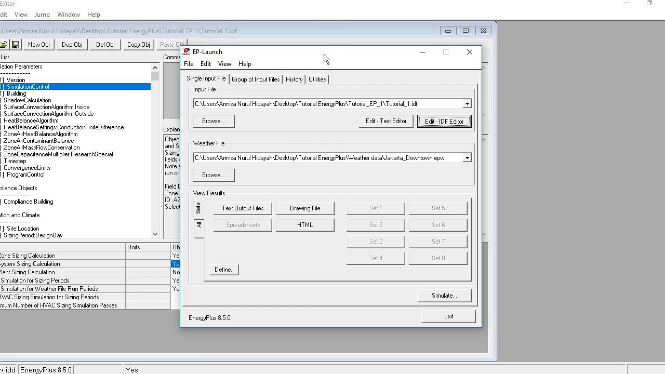Minimize the Tutorial_1.idf child window

(448, 31)
